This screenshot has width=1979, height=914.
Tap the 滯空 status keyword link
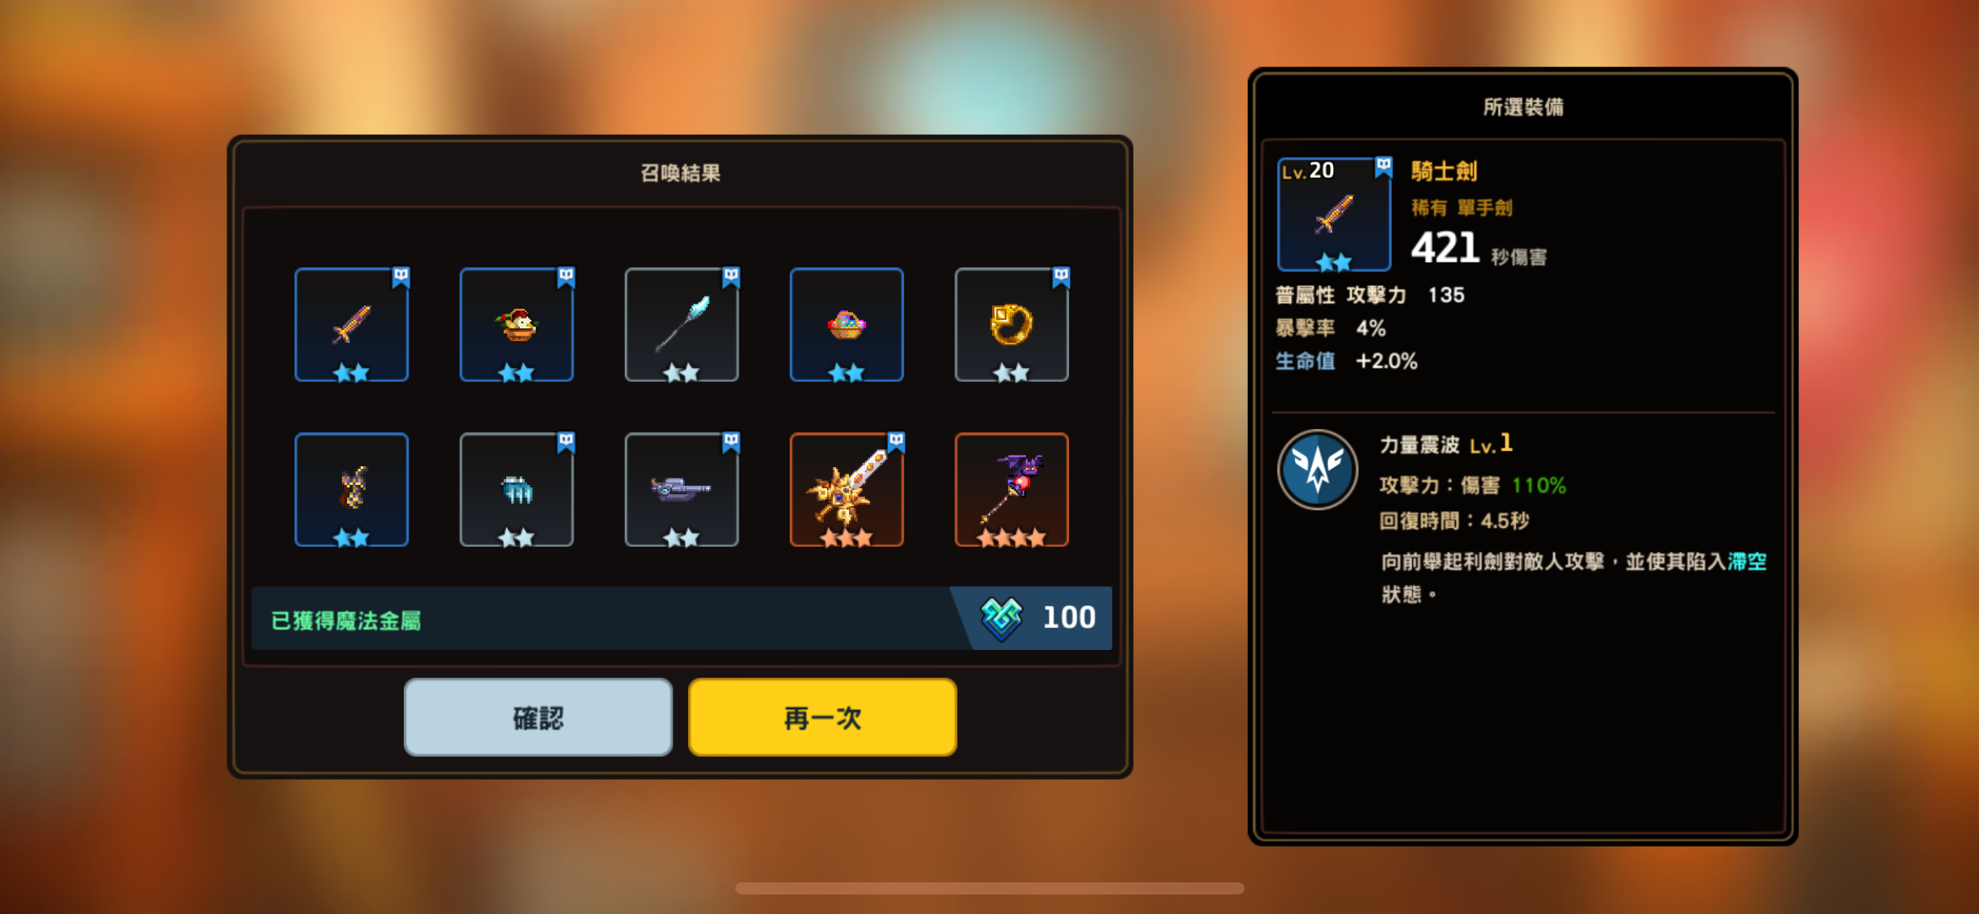[1747, 561]
